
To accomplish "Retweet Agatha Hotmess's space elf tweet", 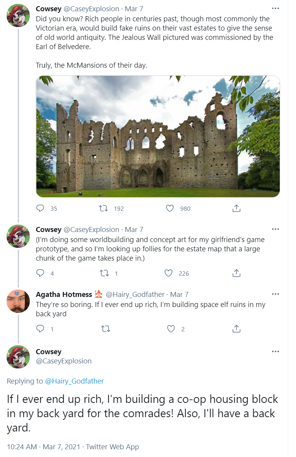I will click(x=105, y=329).
